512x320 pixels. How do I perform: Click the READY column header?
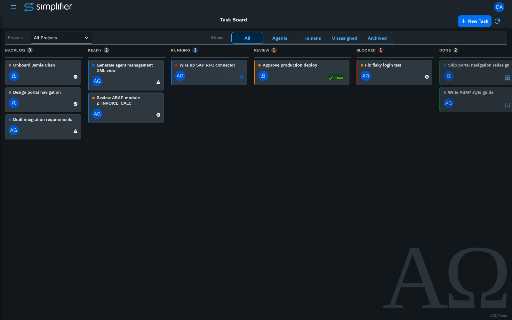(x=95, y=50)
